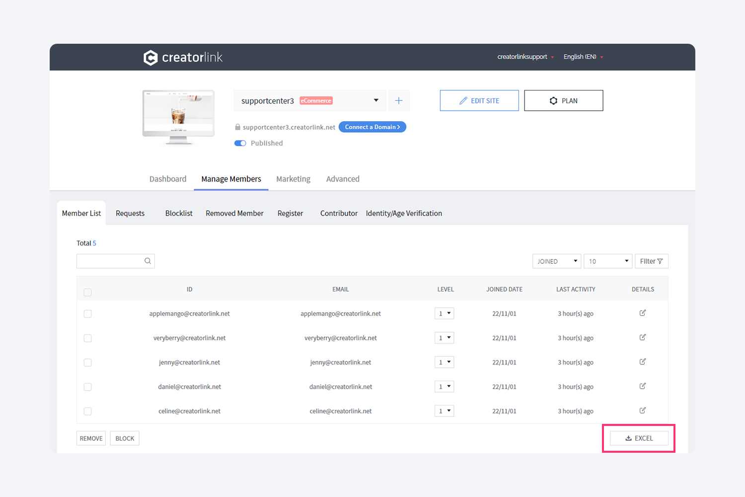
Task: Open details edit icon for daniel
Action: click(x=643, y=386)
